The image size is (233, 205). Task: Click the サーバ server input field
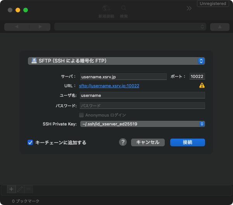click(x=123, y=76)
